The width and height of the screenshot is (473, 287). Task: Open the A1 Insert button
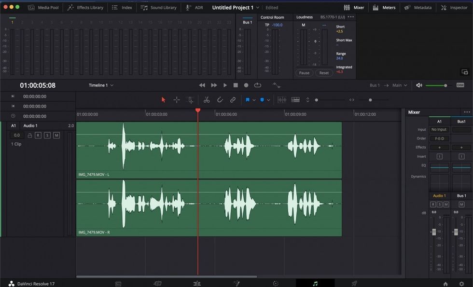pyautogui.click(x=440, y=156)
